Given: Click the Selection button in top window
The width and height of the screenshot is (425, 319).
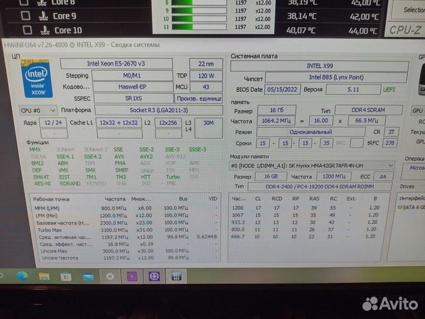Looking at the screenshot, I should pos(410,10).
